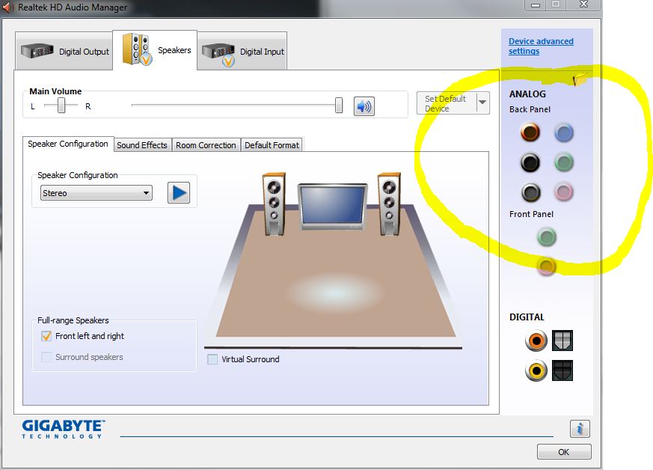
Task: Select the upper black back panel jack
Action: coord(530,162)
